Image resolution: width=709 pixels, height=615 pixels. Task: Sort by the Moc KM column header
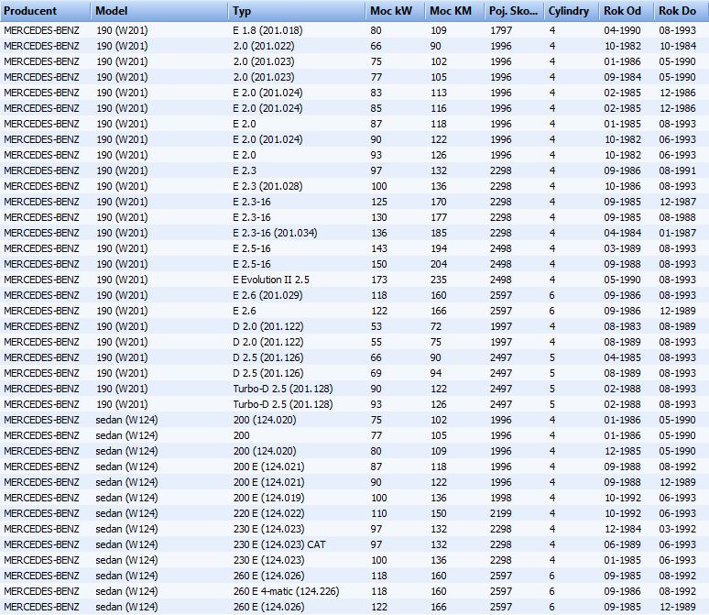(x=455, y=11)
